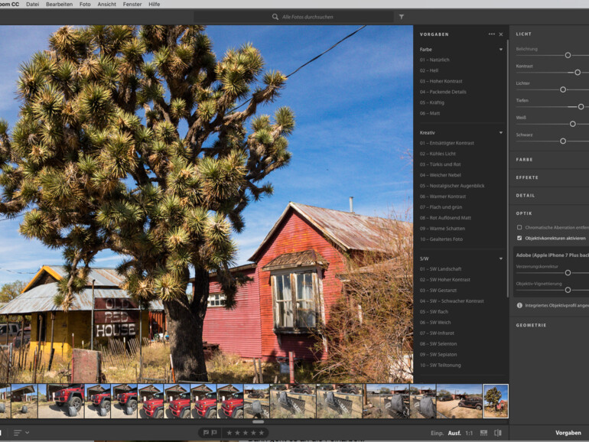Open the sort dropdown chevron
Screen dimensions: 589x442
click(x=27, y=433)
